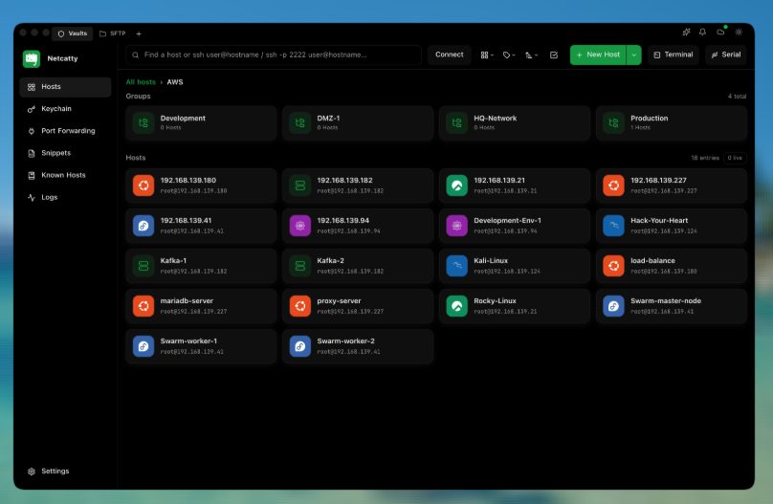Open the Hack-Your-Heart Kali icon
This screenshot has height=504, width=773.
[614, 226]
